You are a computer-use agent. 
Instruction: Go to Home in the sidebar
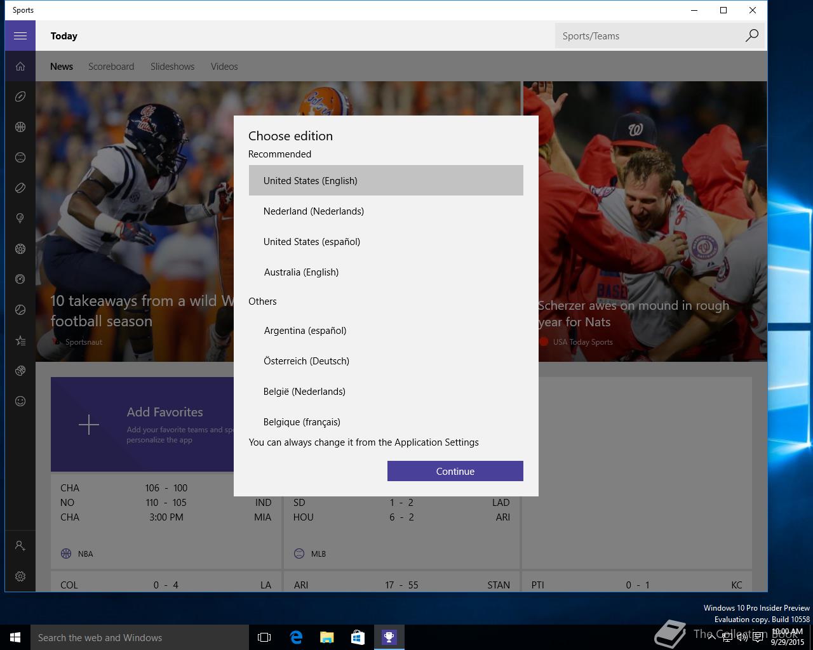pos(20,66)
